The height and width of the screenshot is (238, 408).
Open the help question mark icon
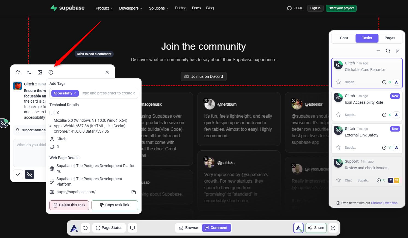click(333, 228)
